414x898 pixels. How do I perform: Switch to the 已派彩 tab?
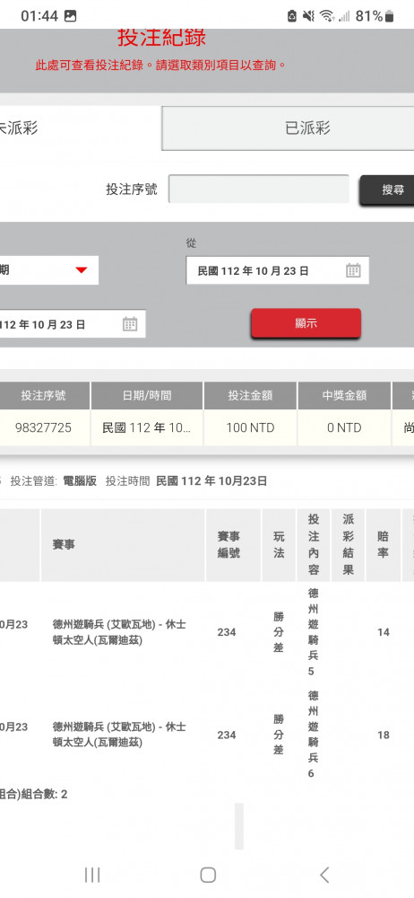pos(289,128)
